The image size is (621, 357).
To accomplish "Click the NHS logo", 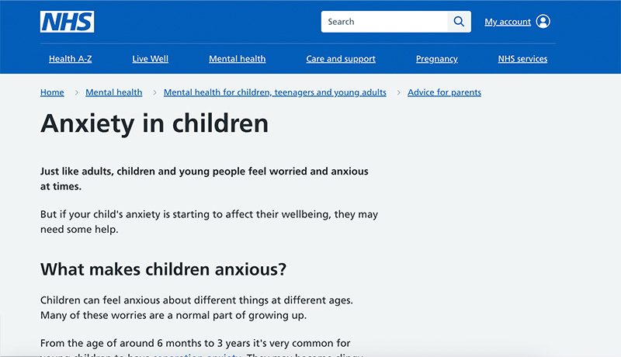I will coord(67,22).
